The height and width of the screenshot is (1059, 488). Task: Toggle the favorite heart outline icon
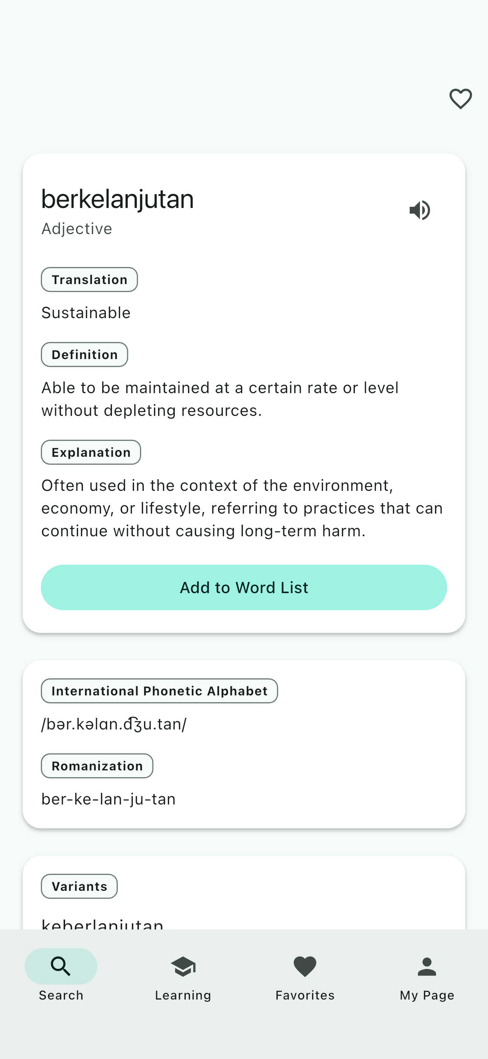tap(460, 98)
